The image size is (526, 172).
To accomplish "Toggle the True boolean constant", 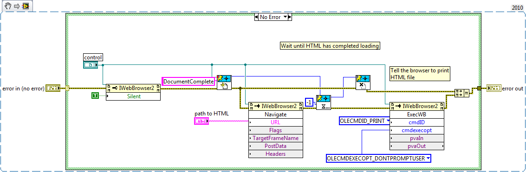I will pos(95,96).
